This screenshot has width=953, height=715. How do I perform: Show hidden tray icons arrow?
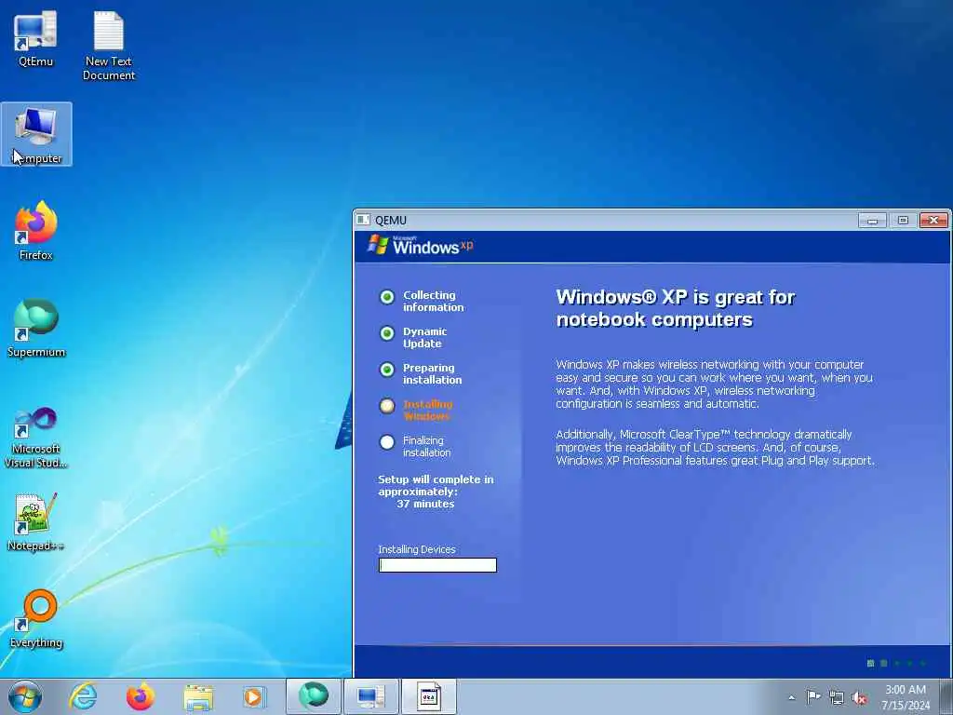pyautogui.click(x=791, y=697)
